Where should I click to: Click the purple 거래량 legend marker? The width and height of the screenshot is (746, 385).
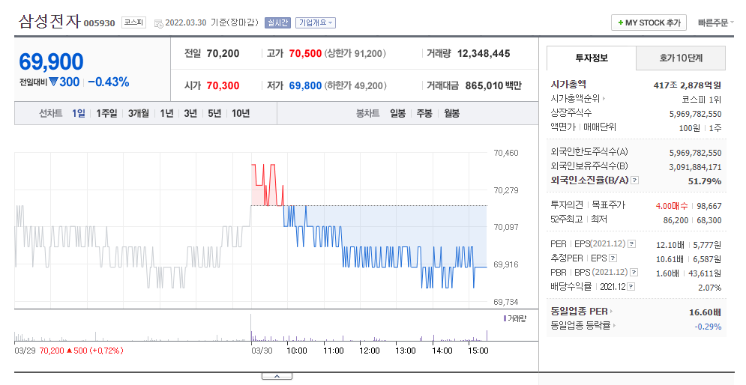click(505, 318)
